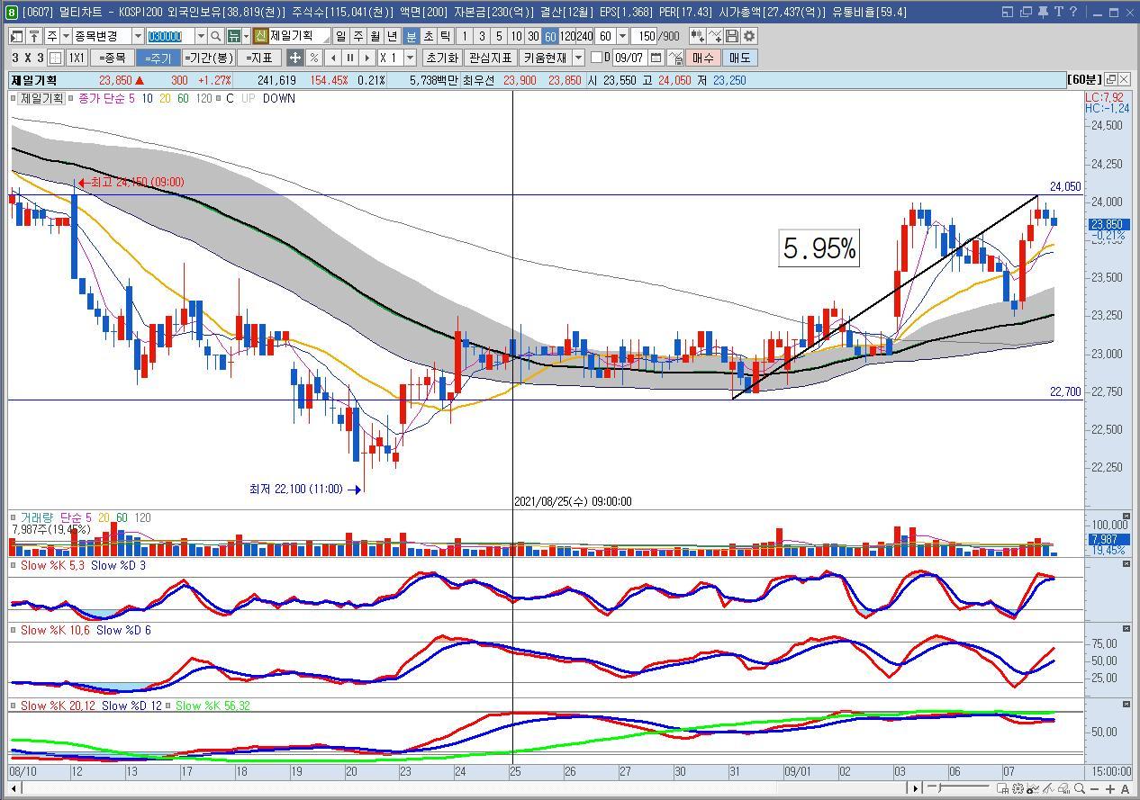Click the 3X3 grid layout icon
The height and width of the screenshot is (800, 1140).
click(55, 58)
